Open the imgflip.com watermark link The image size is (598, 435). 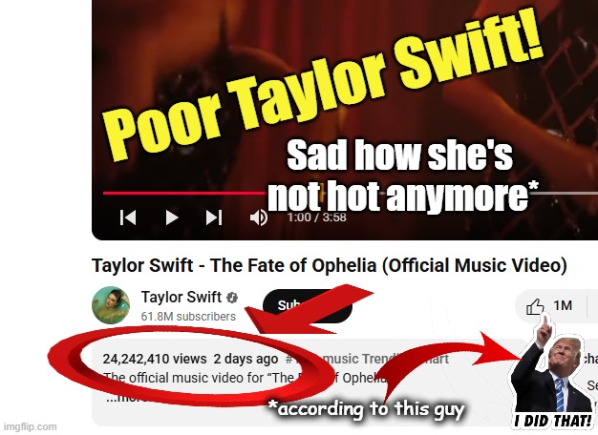click(31, 426)
